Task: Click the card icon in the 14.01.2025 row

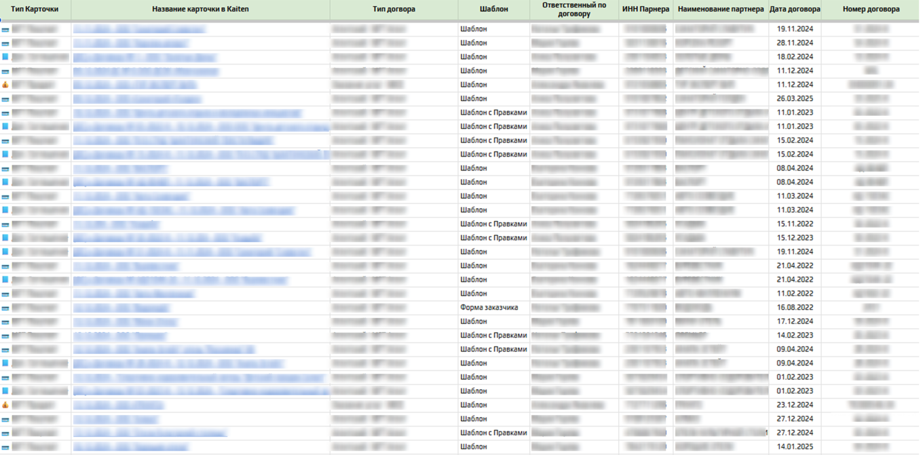Action: tap(5, 447)
